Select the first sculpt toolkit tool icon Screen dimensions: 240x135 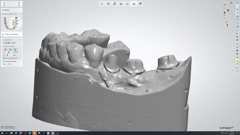pyautogui.click(x=4, y=43)
